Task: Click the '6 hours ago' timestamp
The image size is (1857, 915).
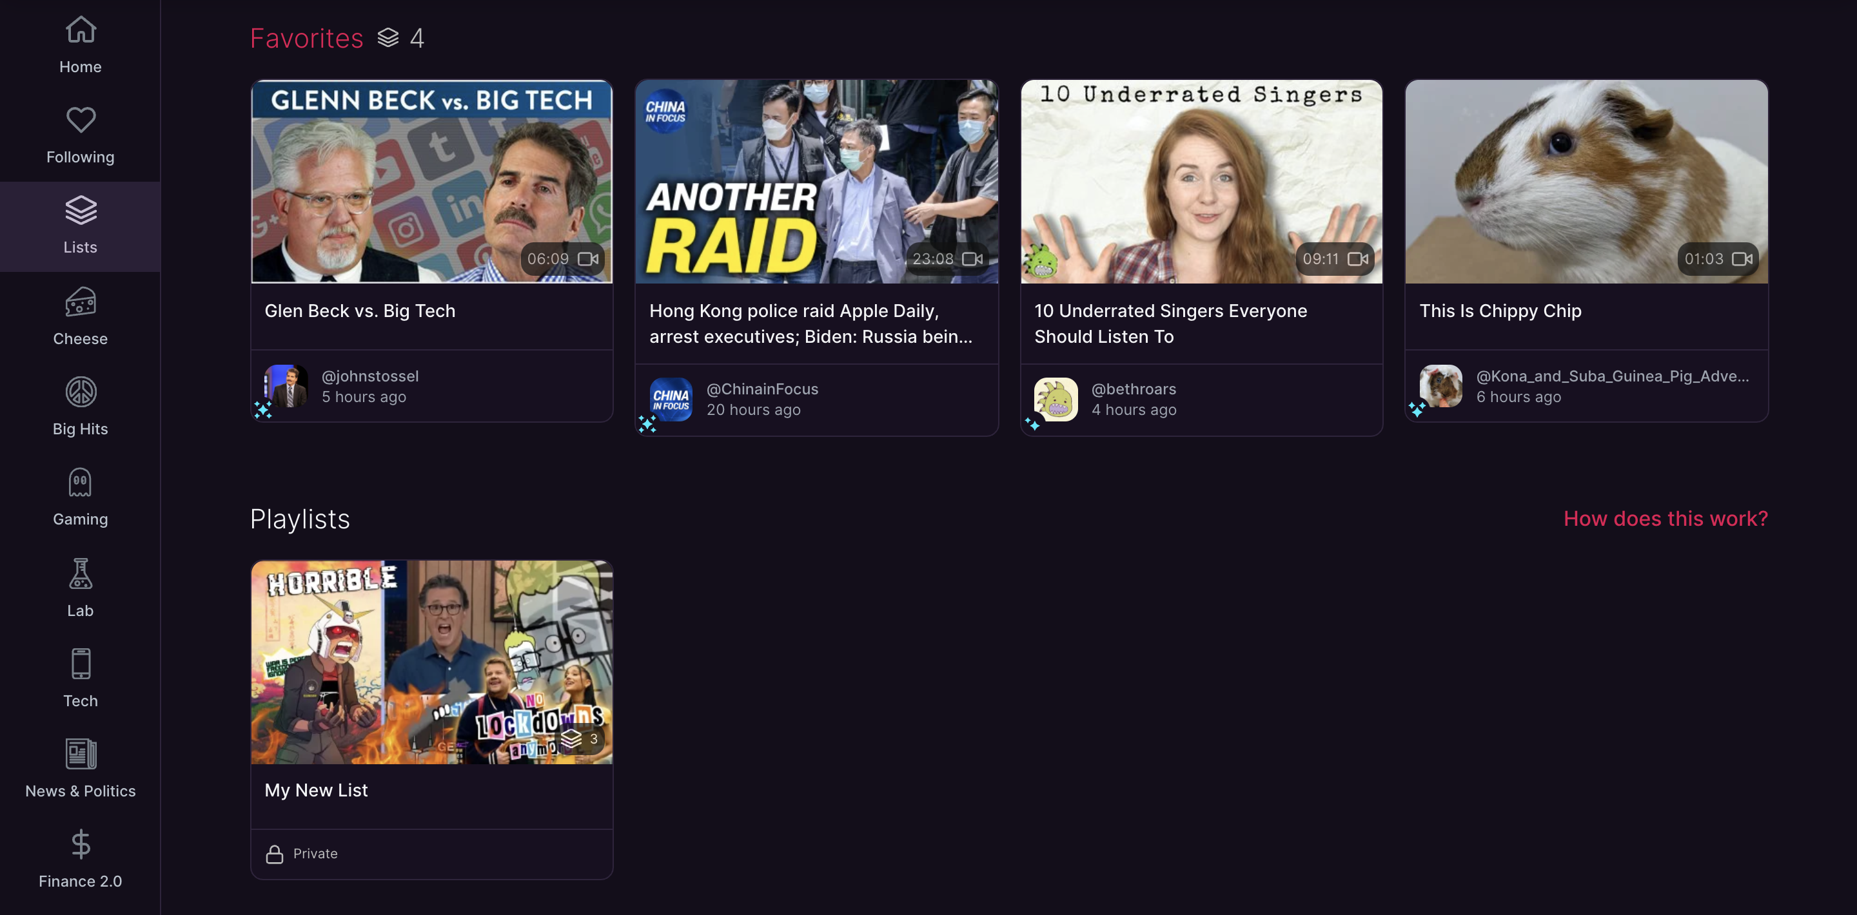Action: [1519, 397]
